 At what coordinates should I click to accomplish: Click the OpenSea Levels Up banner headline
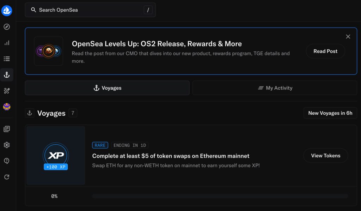(157, 44)
